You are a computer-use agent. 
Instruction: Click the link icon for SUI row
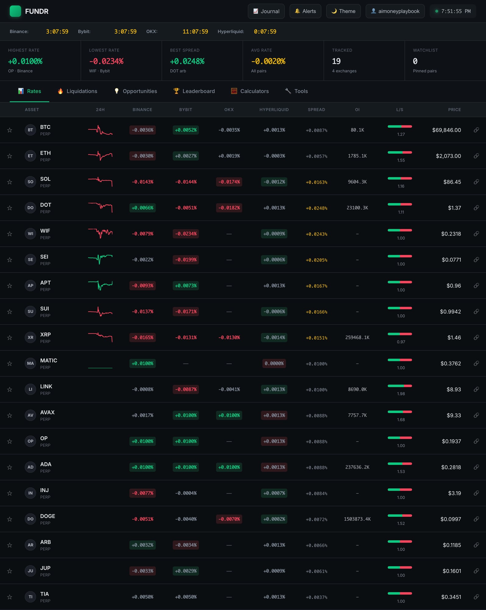pyautogui.click(x=476, y=311)
